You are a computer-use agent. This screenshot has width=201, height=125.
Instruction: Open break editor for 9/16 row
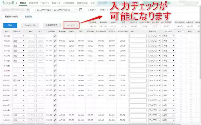[x=55, y=110]
